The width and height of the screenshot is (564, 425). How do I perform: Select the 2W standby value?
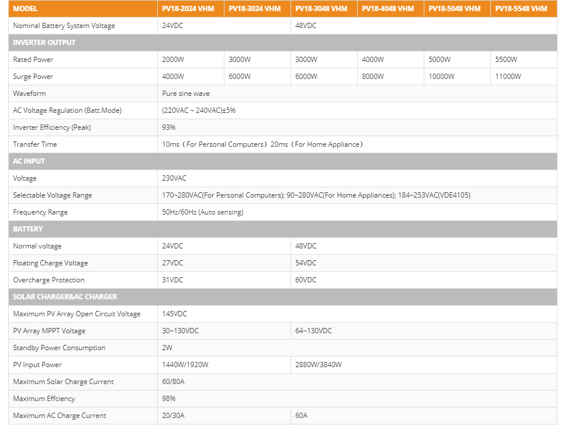click(167, 348)
